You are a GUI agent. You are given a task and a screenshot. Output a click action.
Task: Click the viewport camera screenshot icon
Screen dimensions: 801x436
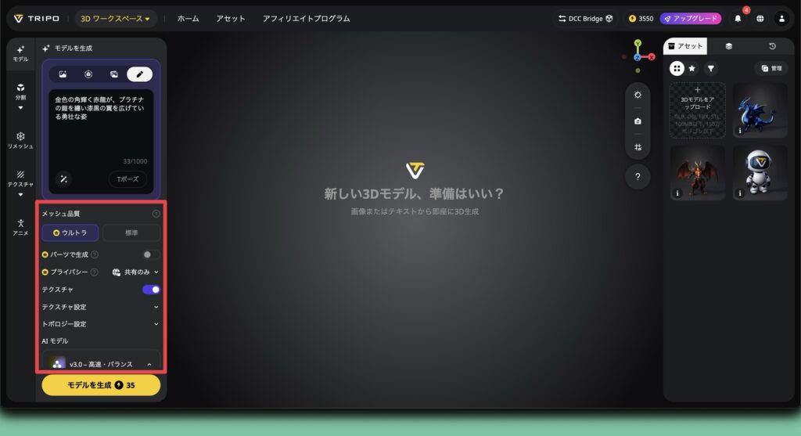click(638, 121)
